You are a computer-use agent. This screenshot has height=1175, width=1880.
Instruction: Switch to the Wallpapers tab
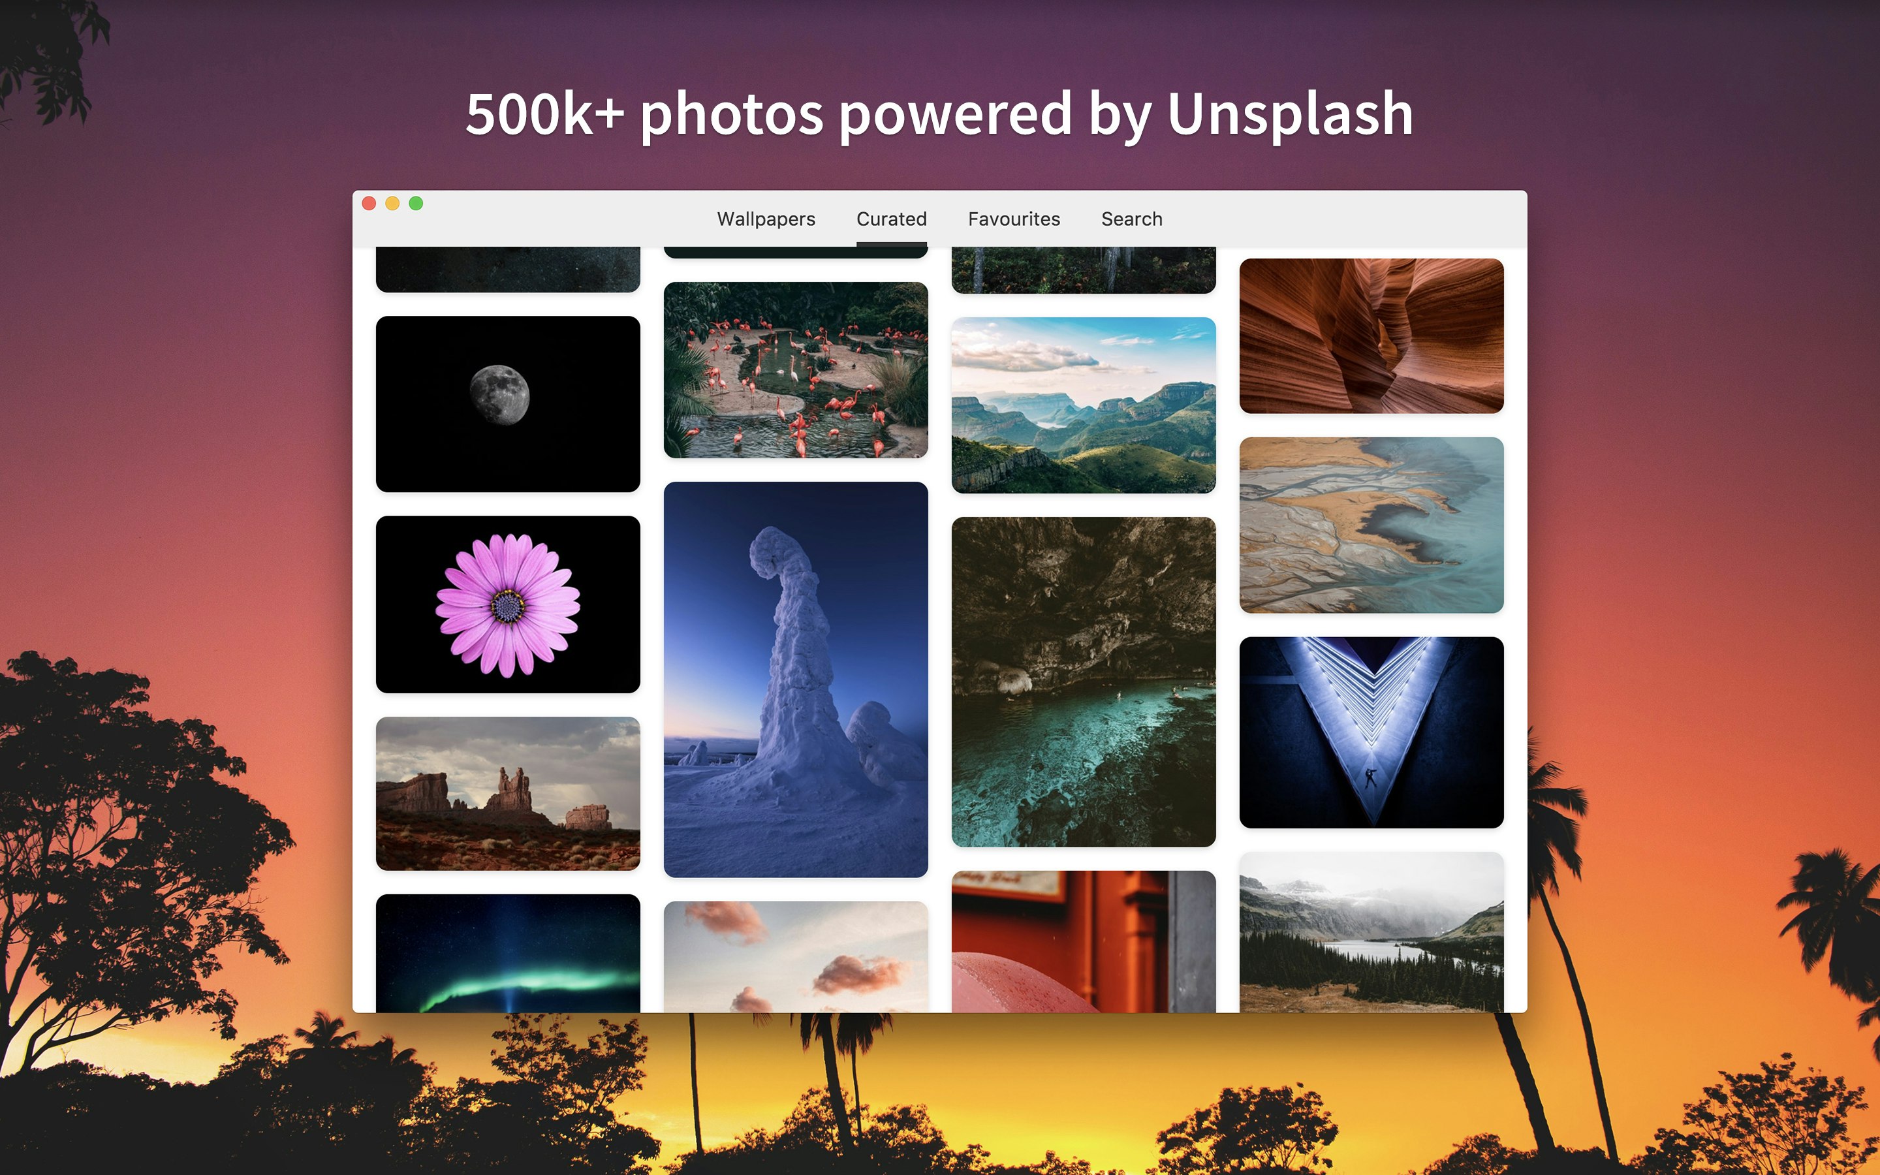(766, 219)
